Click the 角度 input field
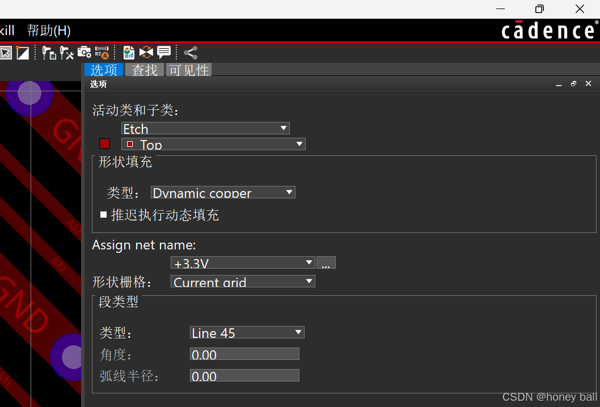Screen dimensions: 600x407 [244, 354]
